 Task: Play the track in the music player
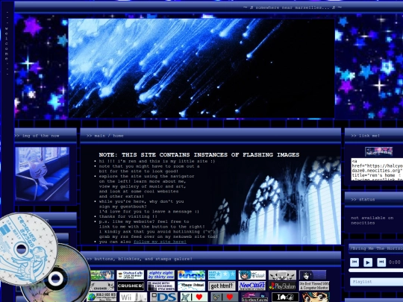368,262
